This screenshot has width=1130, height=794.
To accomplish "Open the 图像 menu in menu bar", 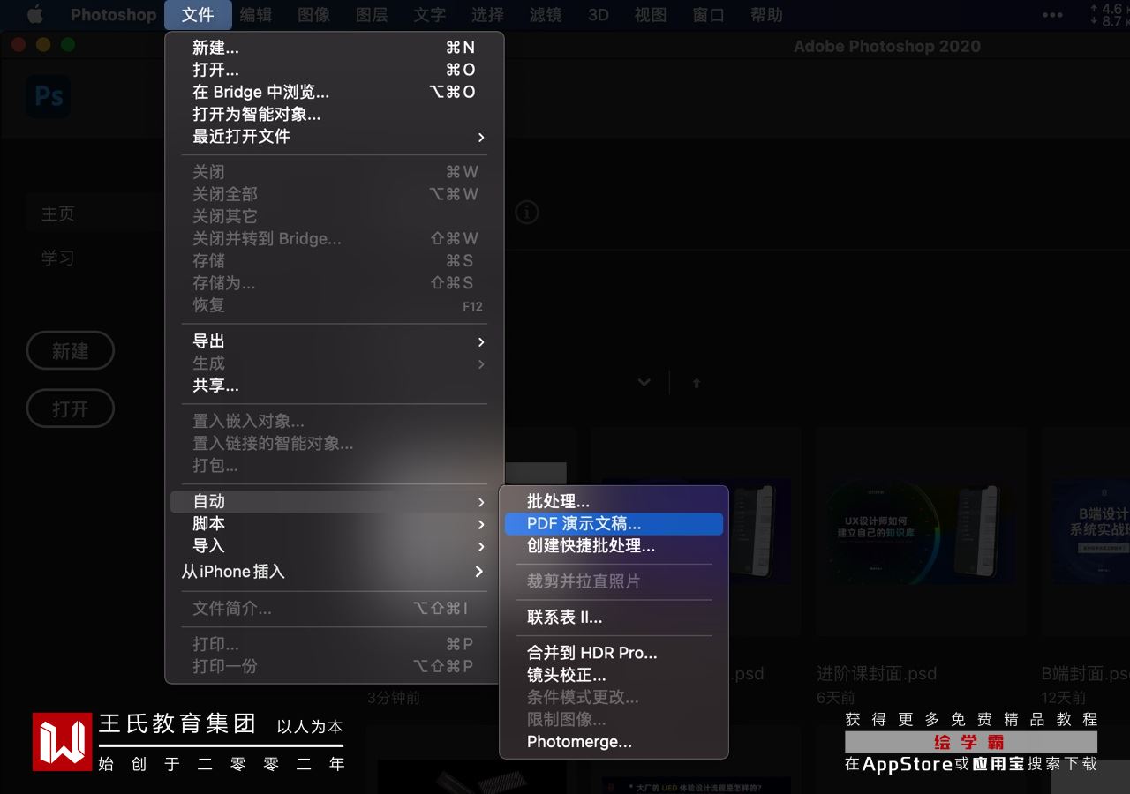I will 314,15.
